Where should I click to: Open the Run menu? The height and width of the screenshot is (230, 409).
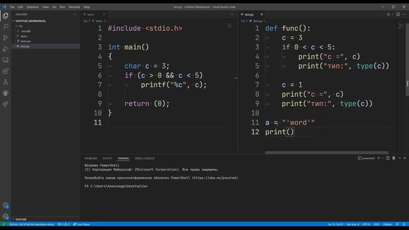coord(63,7)
